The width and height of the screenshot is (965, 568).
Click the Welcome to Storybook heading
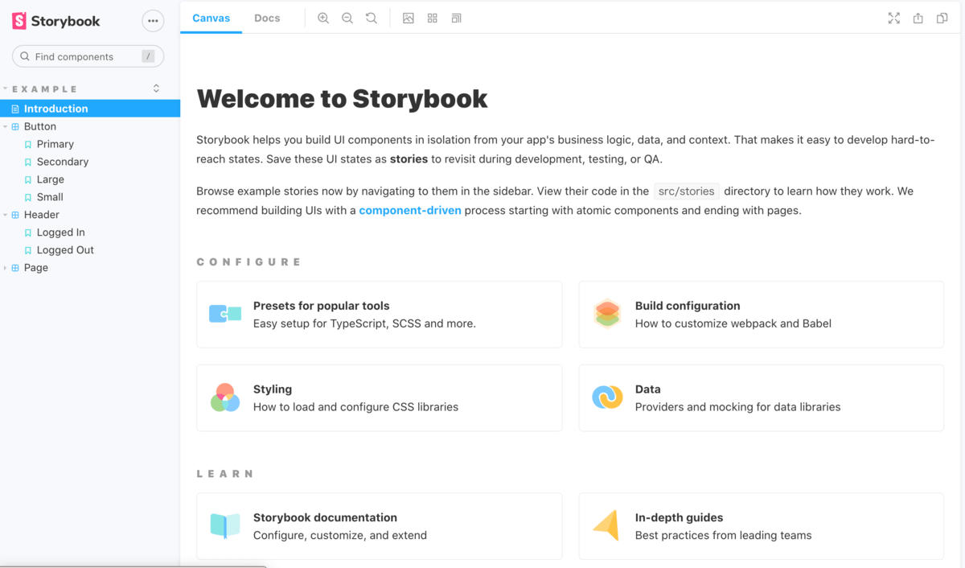(x=342, y=98)
